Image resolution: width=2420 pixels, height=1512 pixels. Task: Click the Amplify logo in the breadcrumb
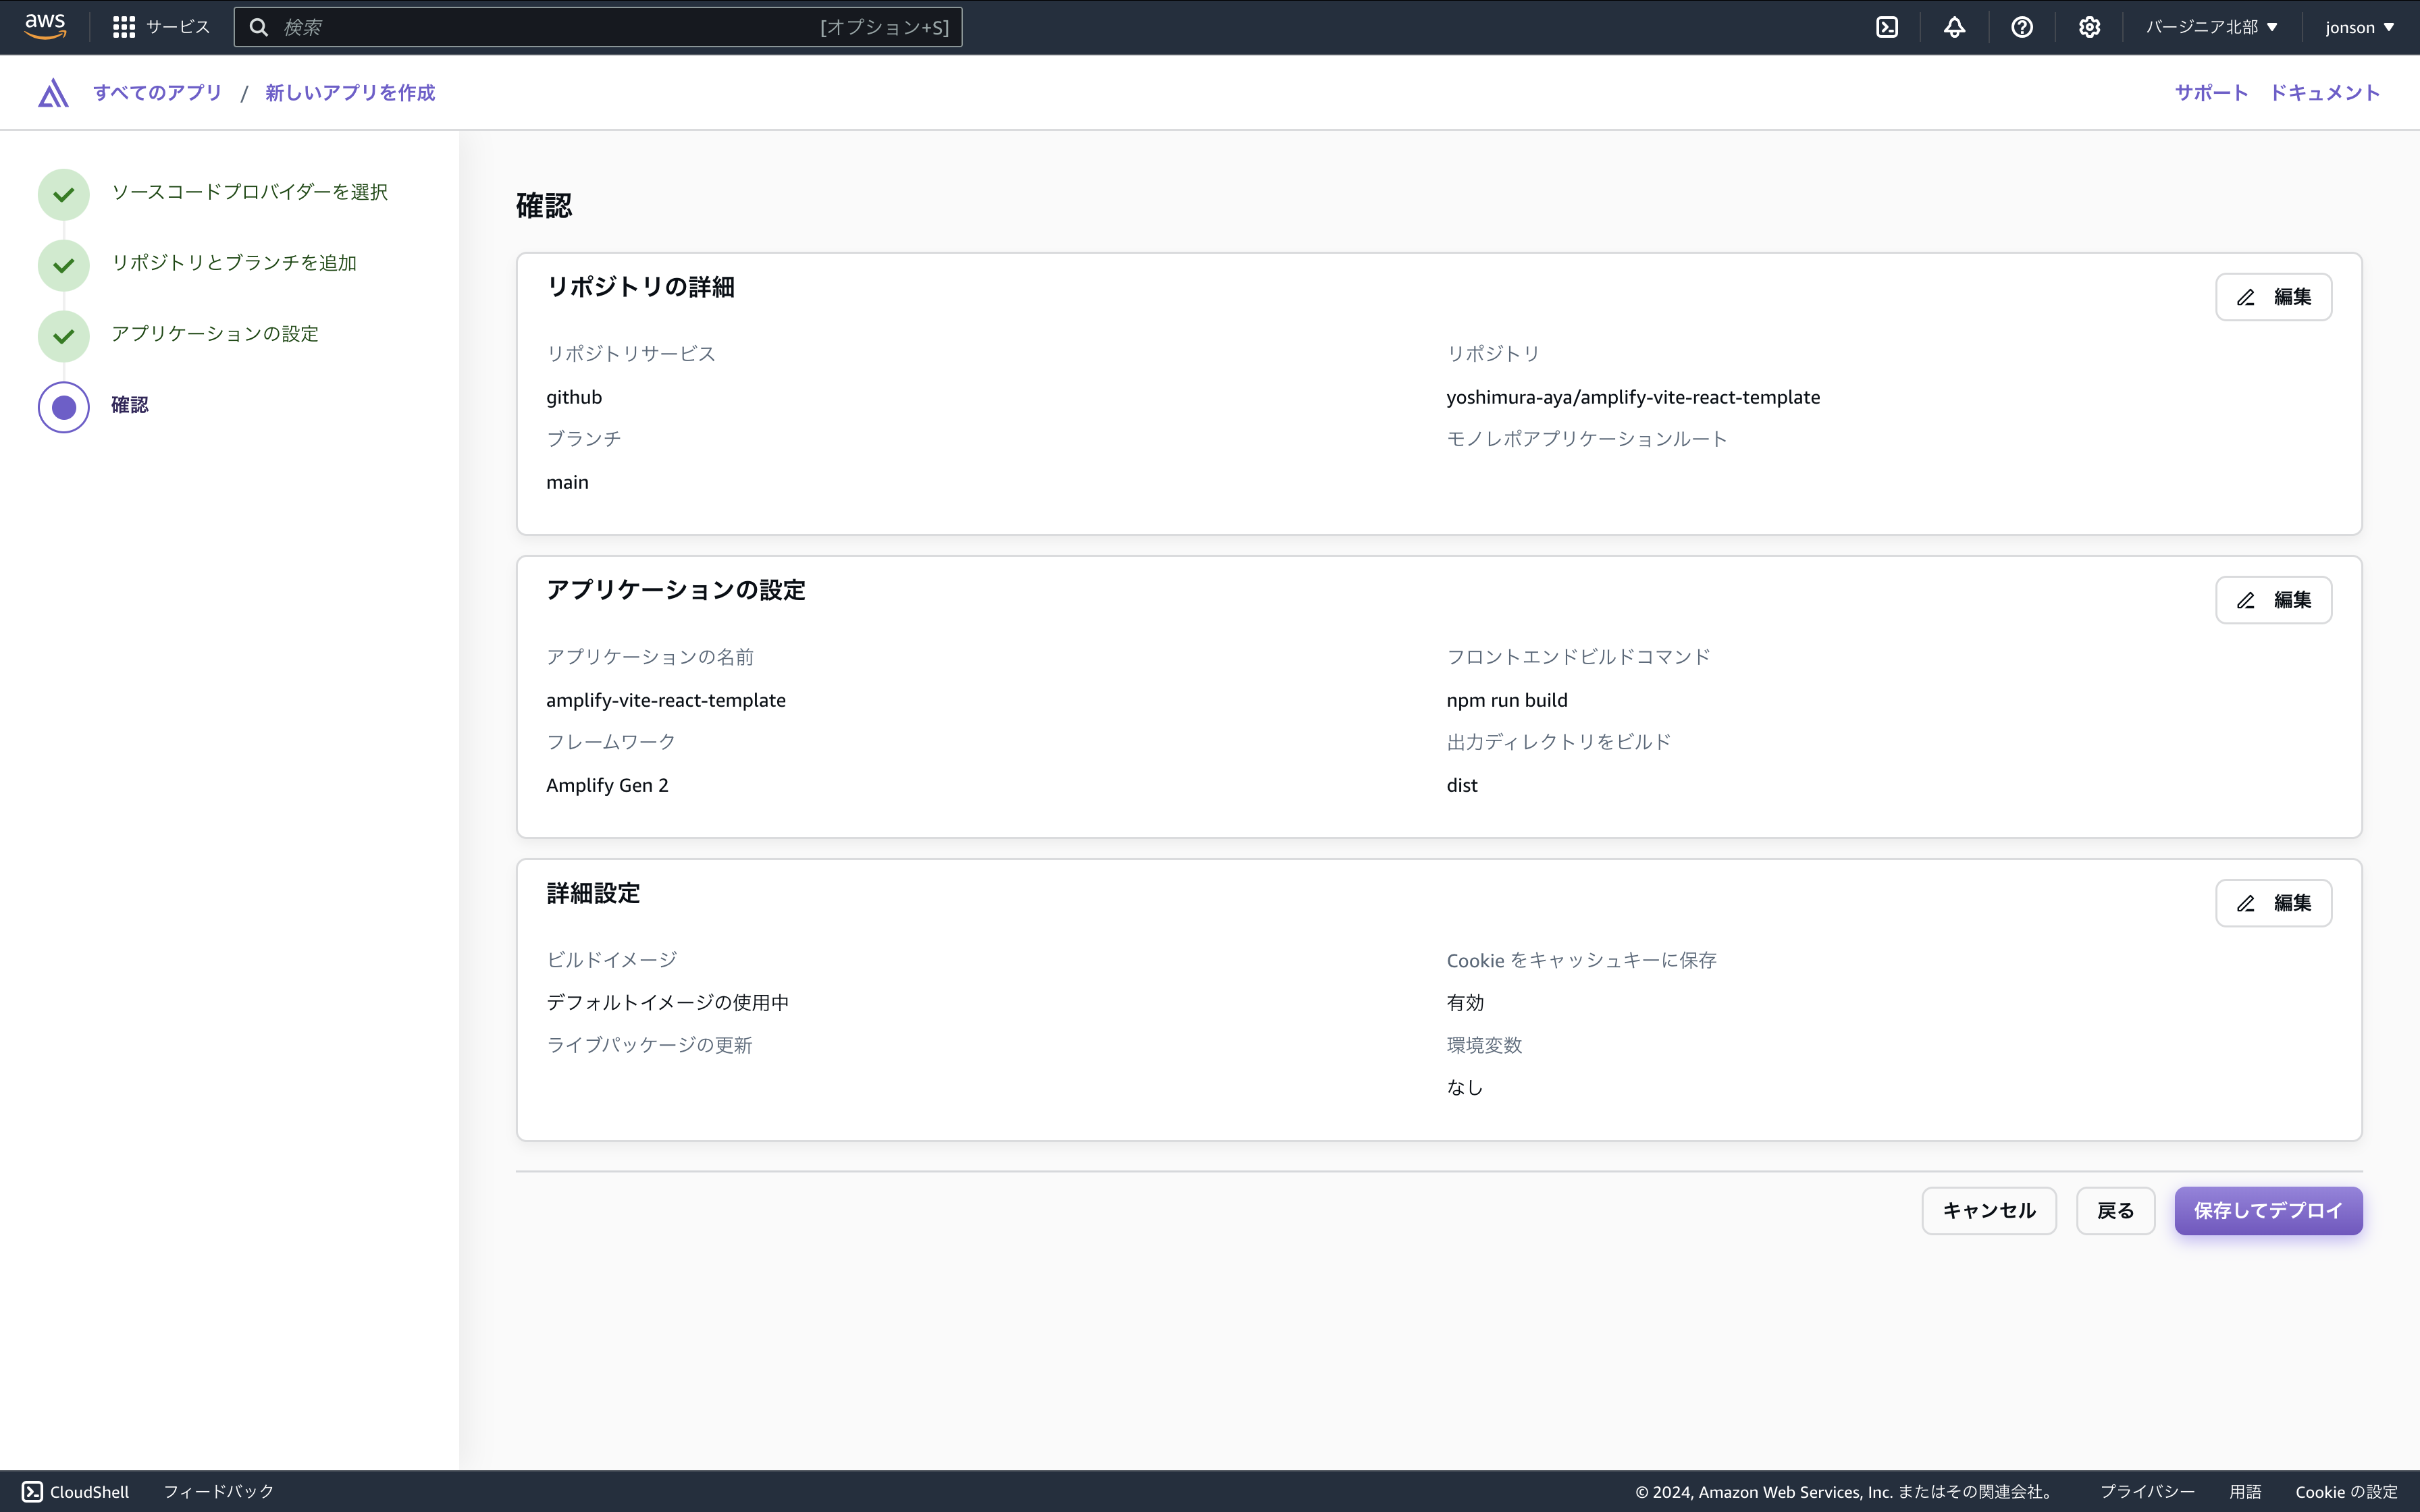pyautogui.click(x=51, y=92)
